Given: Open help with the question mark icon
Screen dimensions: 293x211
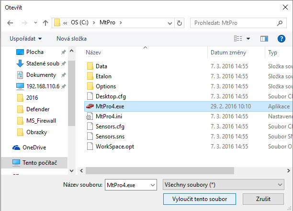Looking at the screenshot, I should click(x=282, y=39).
